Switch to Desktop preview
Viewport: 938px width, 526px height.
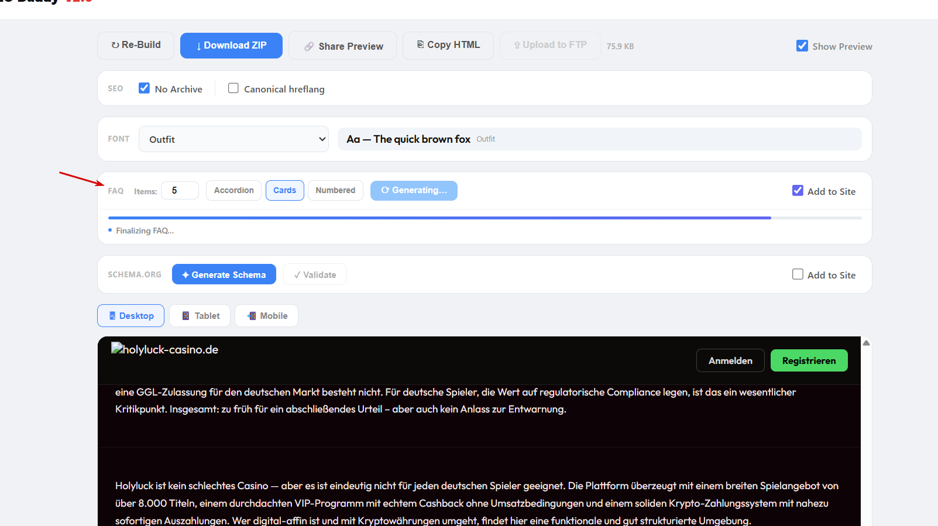click(x=130, y=316)
